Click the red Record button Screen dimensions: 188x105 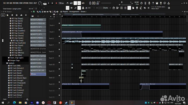[56, 3]
